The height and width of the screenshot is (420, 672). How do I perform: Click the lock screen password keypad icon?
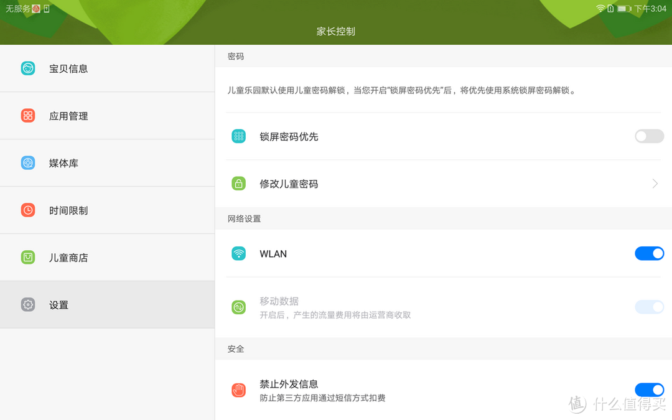point(239,136)
